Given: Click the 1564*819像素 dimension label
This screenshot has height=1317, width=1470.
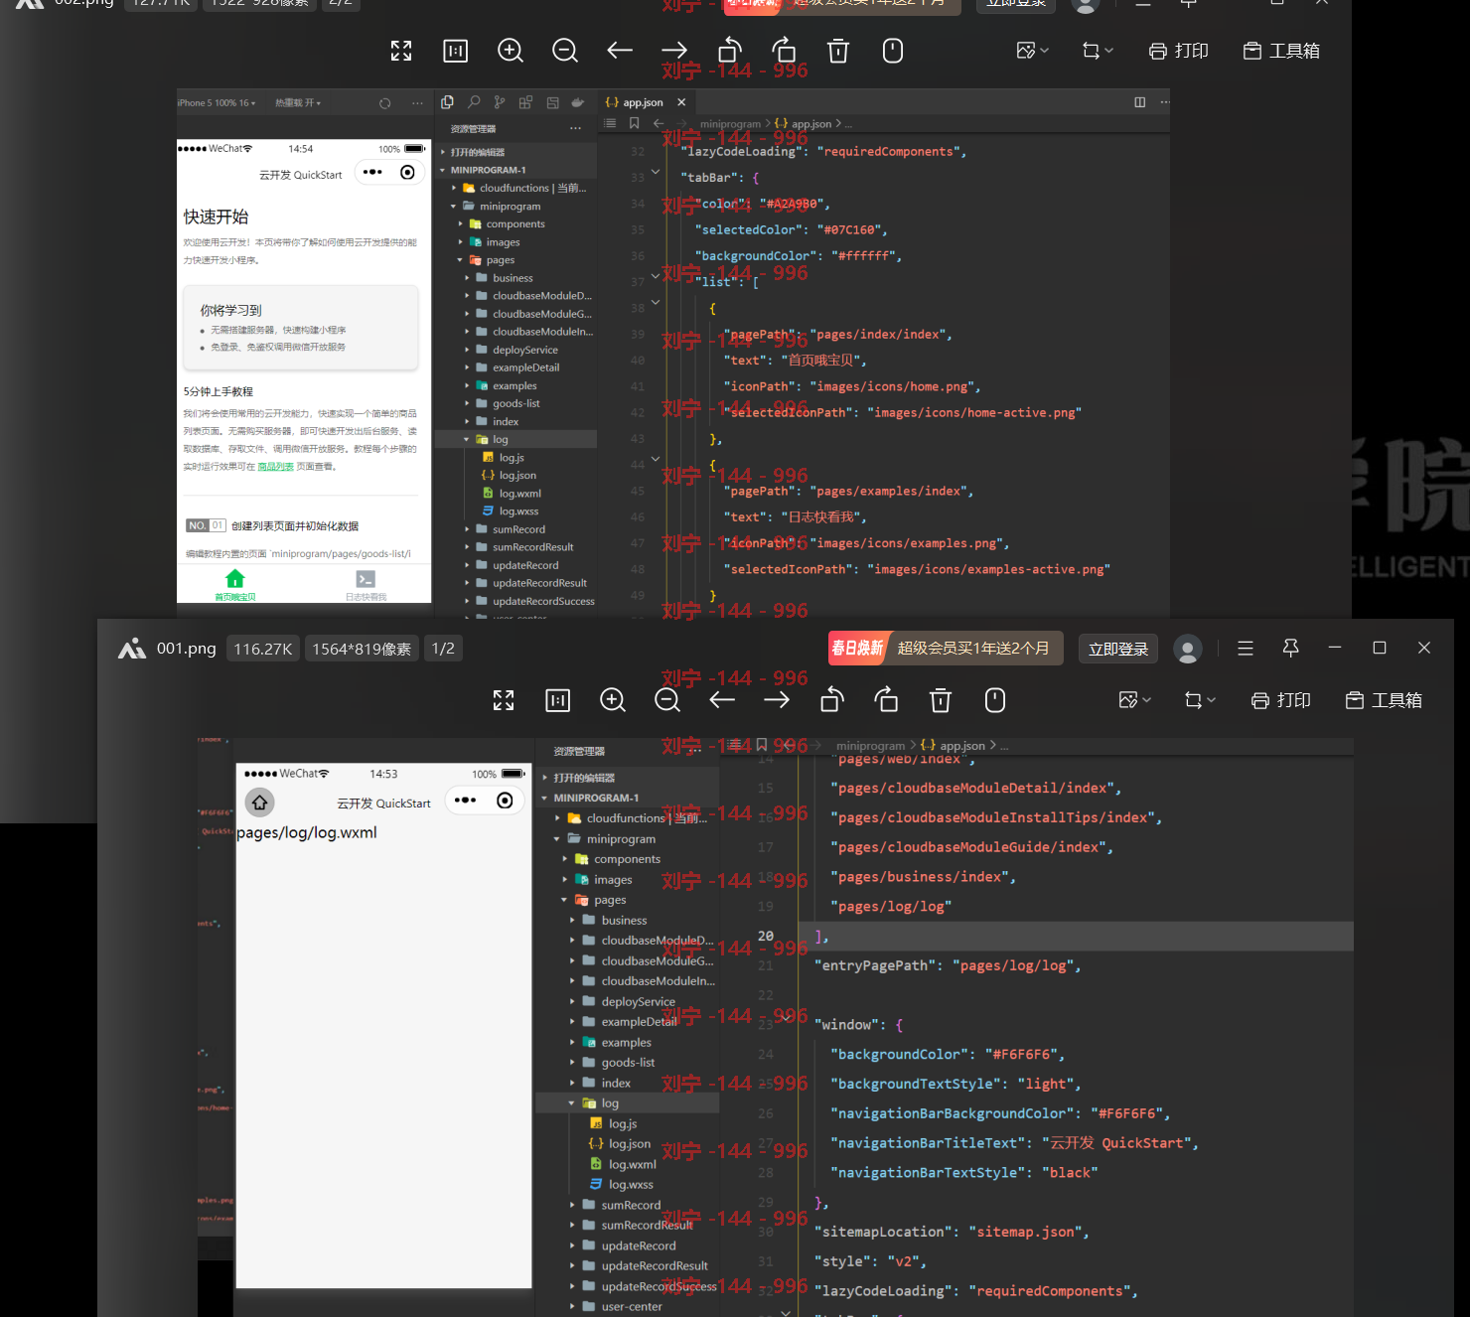Looking at the screenshot, I should (x=362, y=649).
